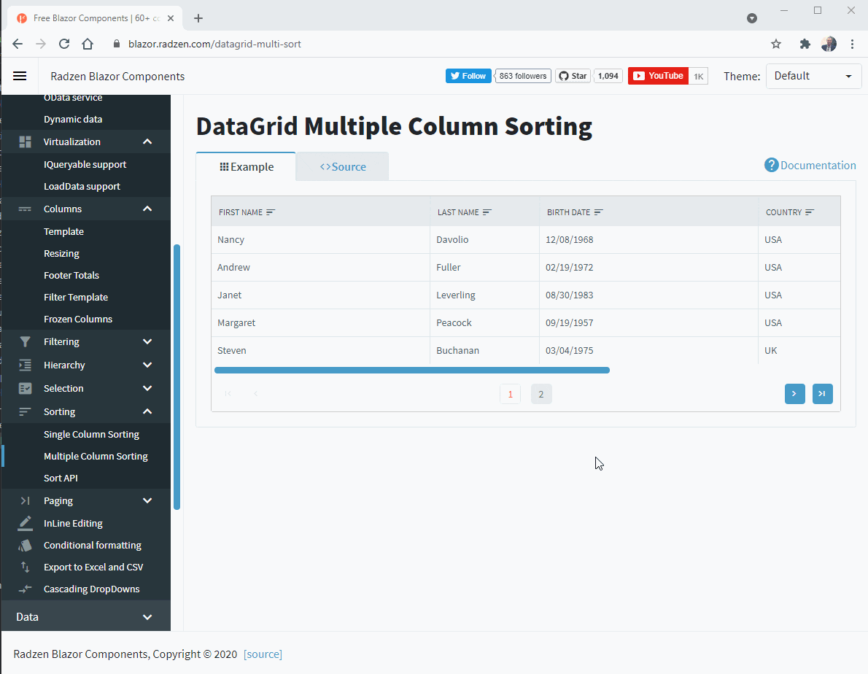Image resolution: width=868 pixels, height=674 pixels.
Task: Open the Resizing page
Action: [x=61, y=253]
